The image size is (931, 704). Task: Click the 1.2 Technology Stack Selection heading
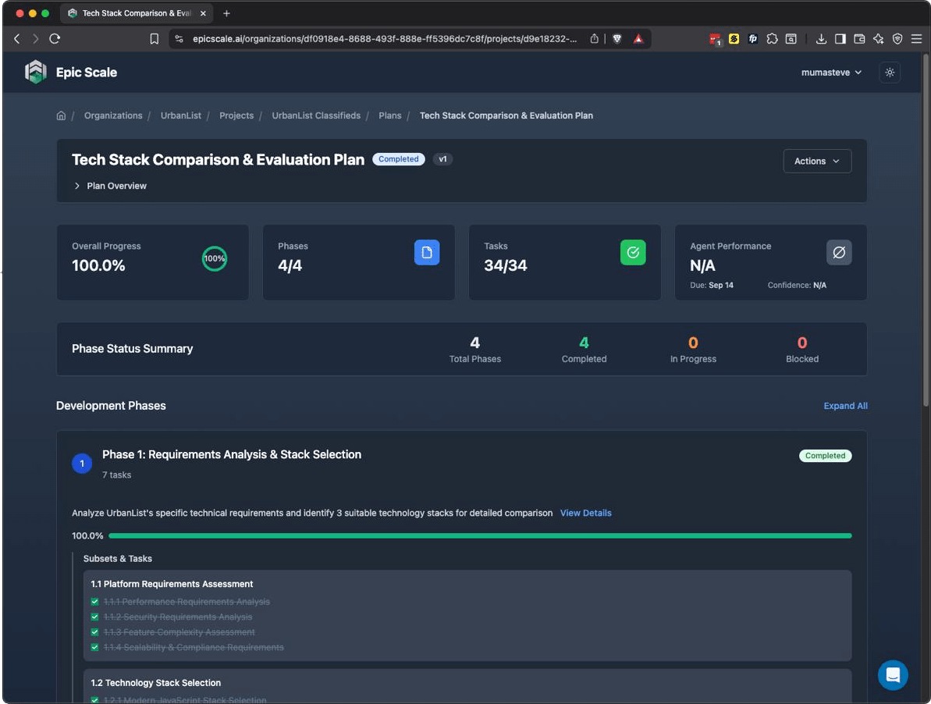click(x=155, y=683)
